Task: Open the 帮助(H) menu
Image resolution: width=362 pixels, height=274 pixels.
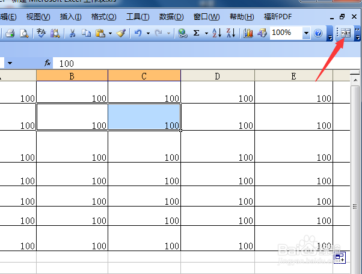Action: 242,17
